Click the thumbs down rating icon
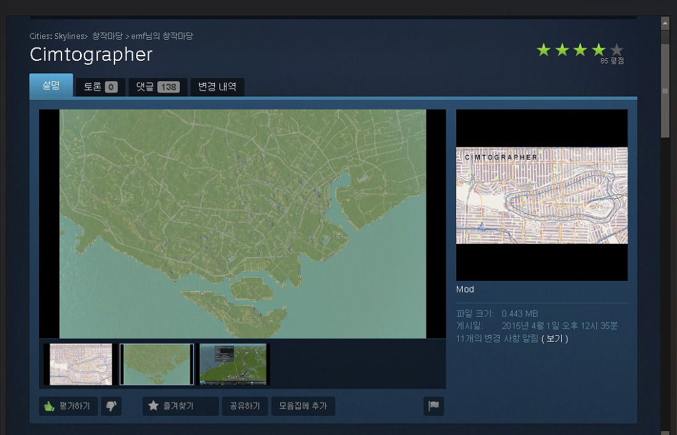Viewport: 677px width, 435px height. (x=110, y=406)
